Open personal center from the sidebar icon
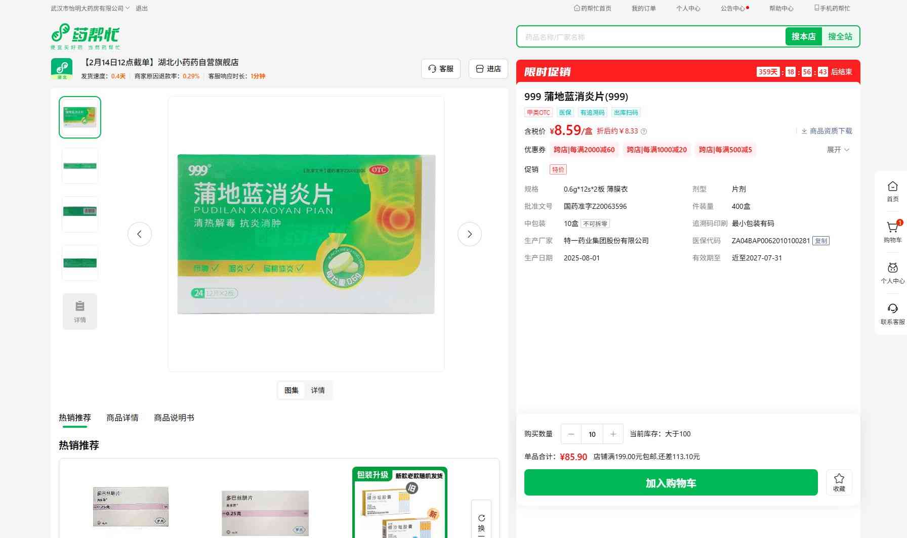 [892, 269]
